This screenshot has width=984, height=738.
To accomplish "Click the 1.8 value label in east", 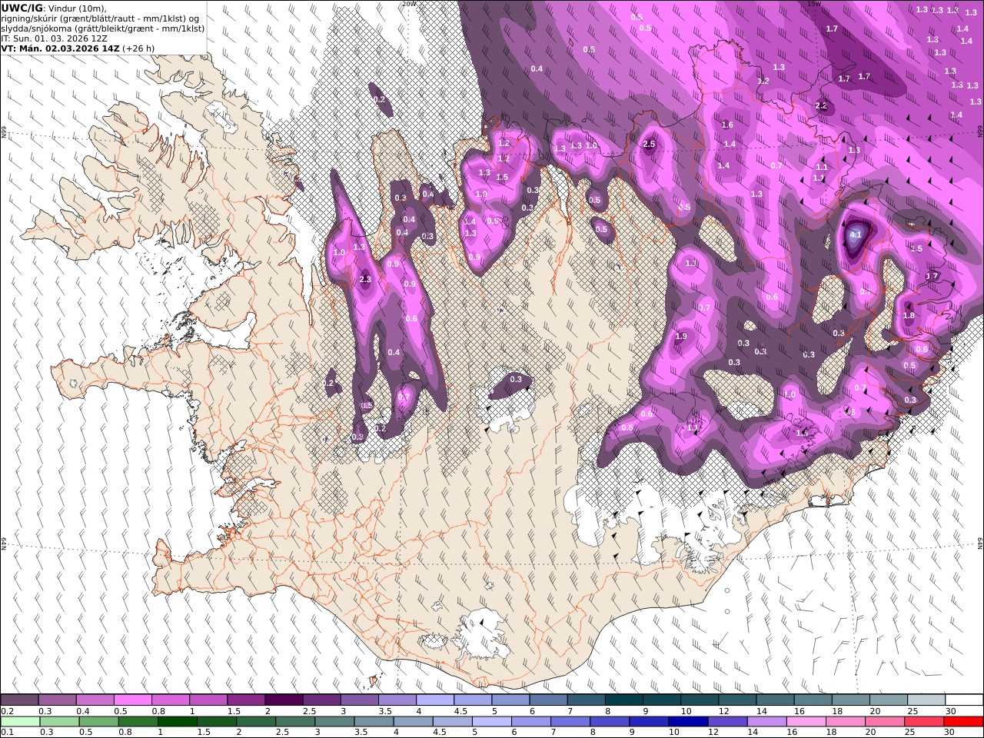I will (909, 316).
